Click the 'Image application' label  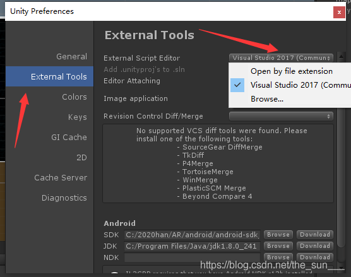pyautogui.click(x=136, y=98)
